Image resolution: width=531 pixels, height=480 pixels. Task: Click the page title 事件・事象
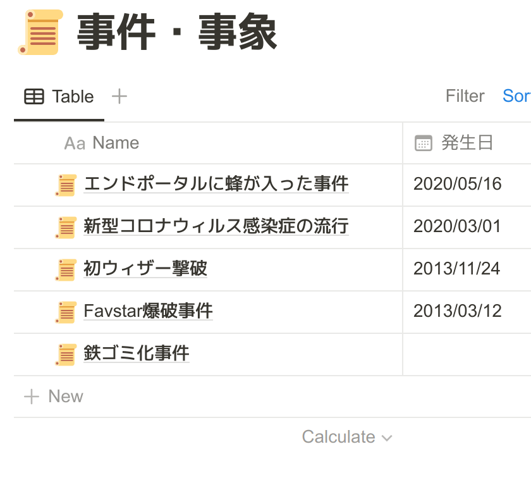pyautogui.click(x=176, y=33)
